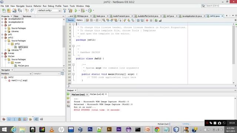Viewport: 237px width, 133px height.
Task: Expand the livecap project node
Action: pos(2,53)
